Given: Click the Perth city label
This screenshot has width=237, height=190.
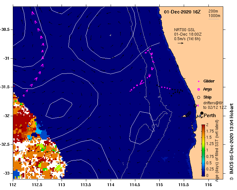Looking at the screenshot, I should [x=210, y=116].
